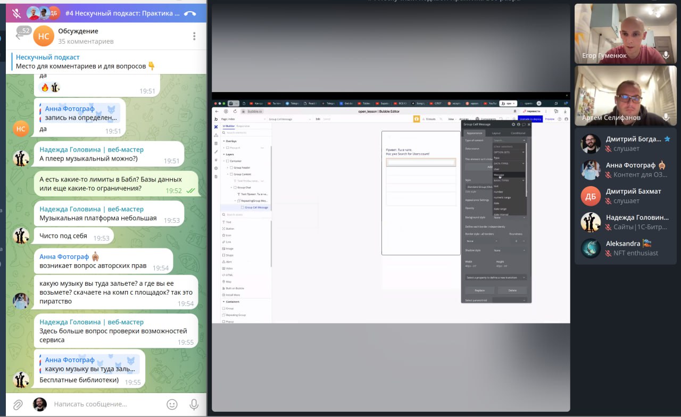
Task: Choose User in the data types list
Action: 509,169
